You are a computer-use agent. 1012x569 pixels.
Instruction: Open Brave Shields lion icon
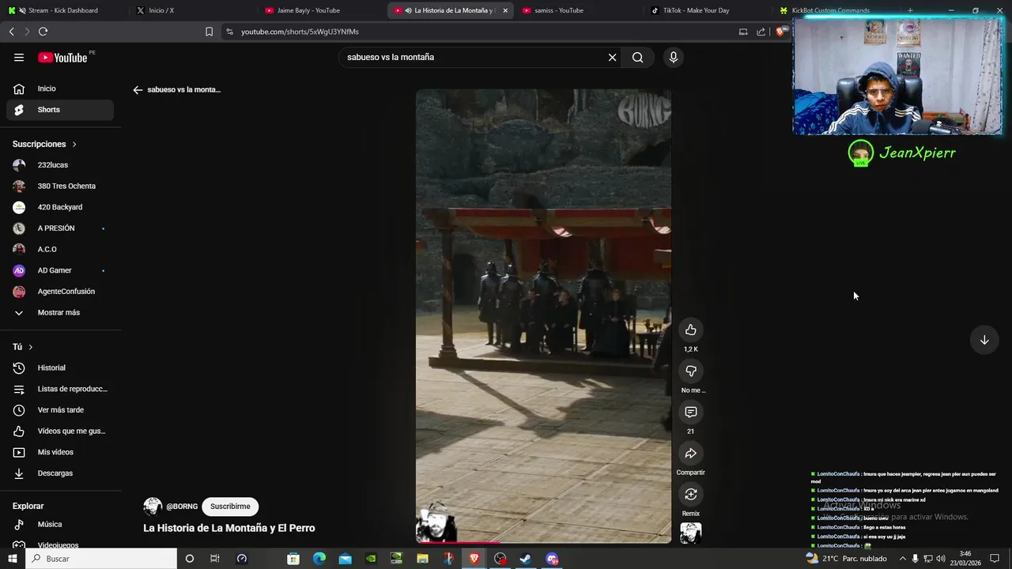780,32
